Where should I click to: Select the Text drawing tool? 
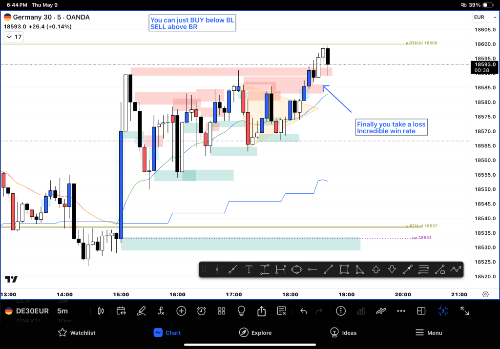pyautogui.click(x=249, y=269)
